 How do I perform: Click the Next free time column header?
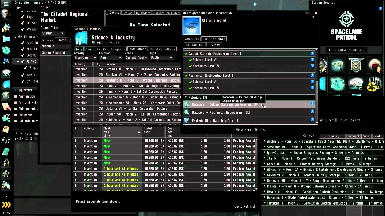click(x=122, y=132)
